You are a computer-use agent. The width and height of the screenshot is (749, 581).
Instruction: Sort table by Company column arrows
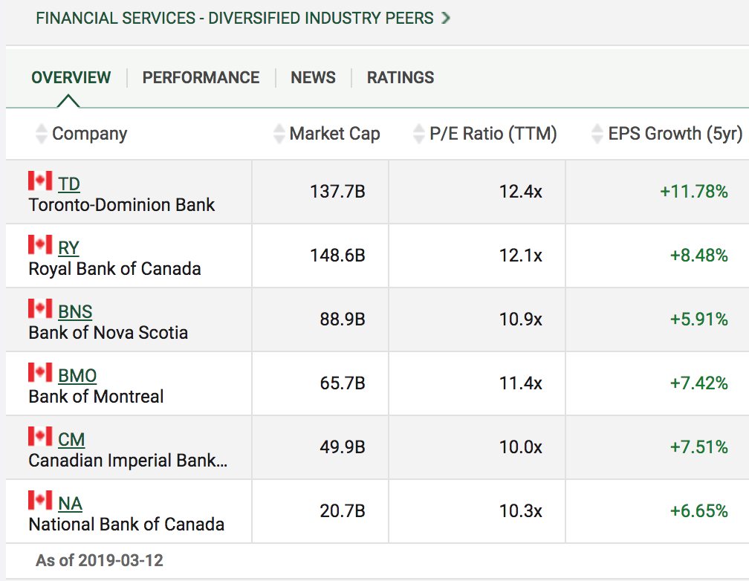(42, 133)
